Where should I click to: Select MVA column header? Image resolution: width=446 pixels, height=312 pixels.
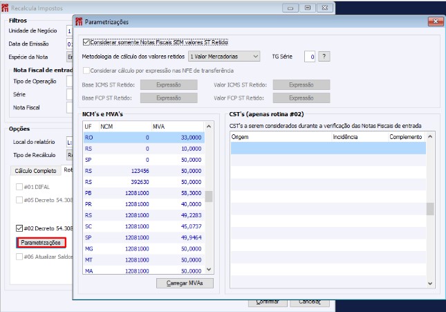(178, 127)
